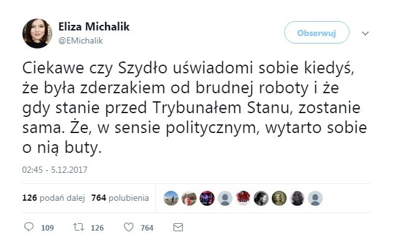
Task: Open the olive-colored seventh liker avatar
Action: click(279, 198)
